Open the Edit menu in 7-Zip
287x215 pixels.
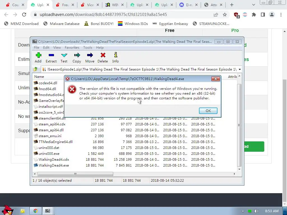[46, 48]
